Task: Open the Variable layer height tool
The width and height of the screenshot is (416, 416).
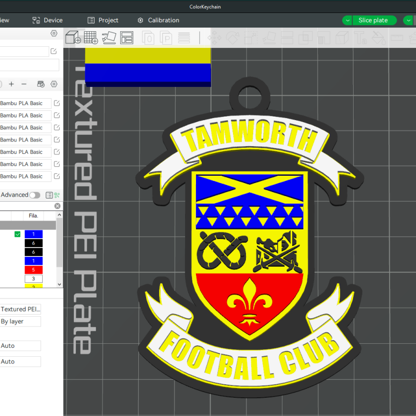Action: coord(184,38)
